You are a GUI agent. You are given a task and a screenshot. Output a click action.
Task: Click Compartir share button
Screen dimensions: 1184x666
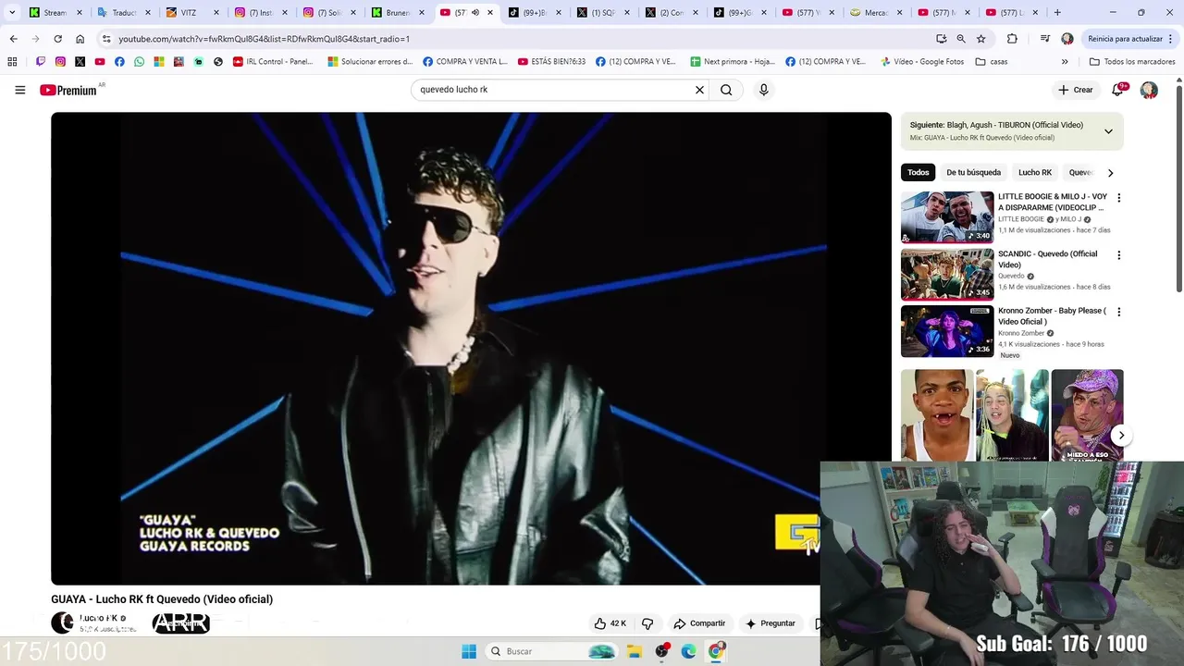click(699, 623)
